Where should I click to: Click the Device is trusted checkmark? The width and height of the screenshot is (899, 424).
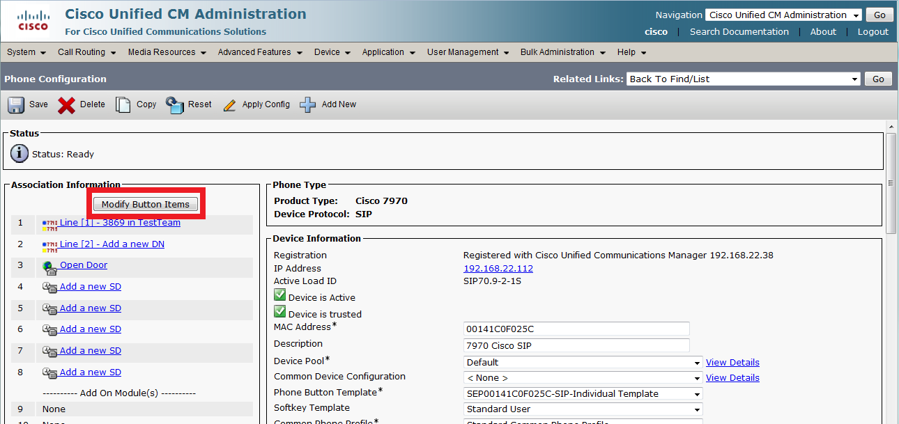(x=280, y=312)
